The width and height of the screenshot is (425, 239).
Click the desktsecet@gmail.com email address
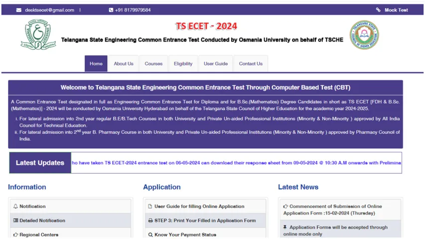[x=50, y=10]
